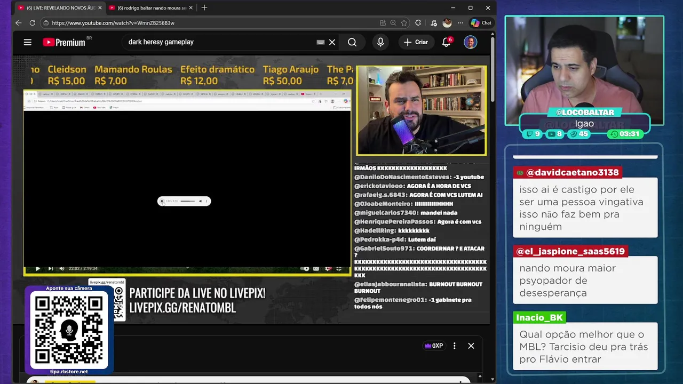The image size is (683, 384).
Task: Click the zoom magnifier icon in address bar
Action: 393,23
